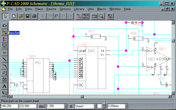Open the Utils menu
The height and width of the screenshot is (110, 176).
[x=91, y=9]
